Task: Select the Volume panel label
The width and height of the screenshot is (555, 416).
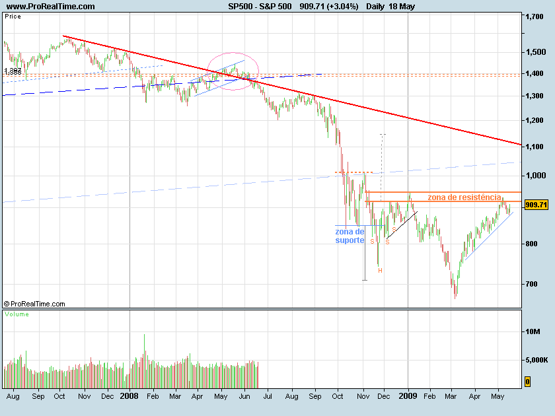Action: click(17, 314)
